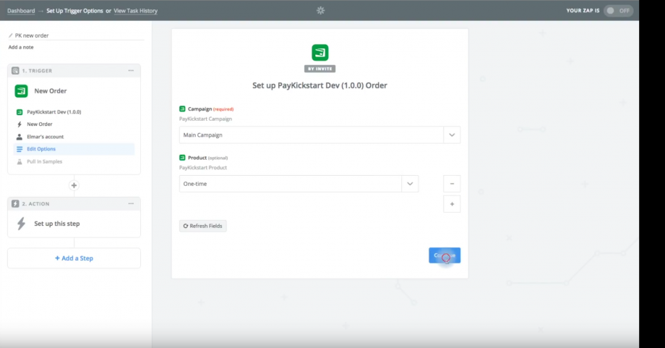The width and height of the screenshot is (665, 348).
Task: Open Pull In Samples sidebar step
Action: coord(45,161)
